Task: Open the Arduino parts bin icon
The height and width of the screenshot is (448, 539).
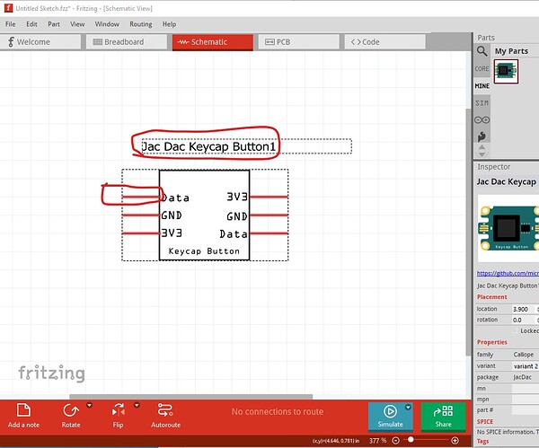Action: [482, 120]
